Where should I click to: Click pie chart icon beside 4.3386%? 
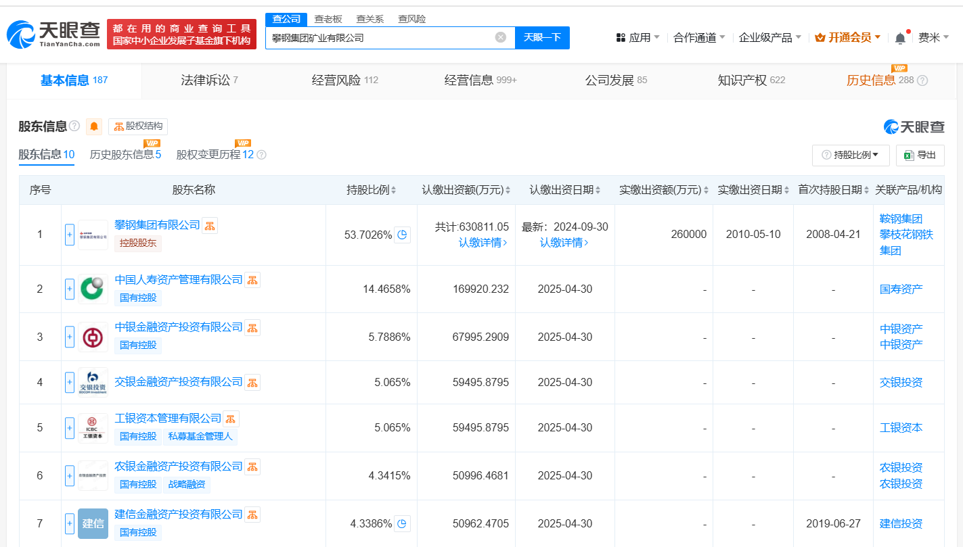click(402, 523)
